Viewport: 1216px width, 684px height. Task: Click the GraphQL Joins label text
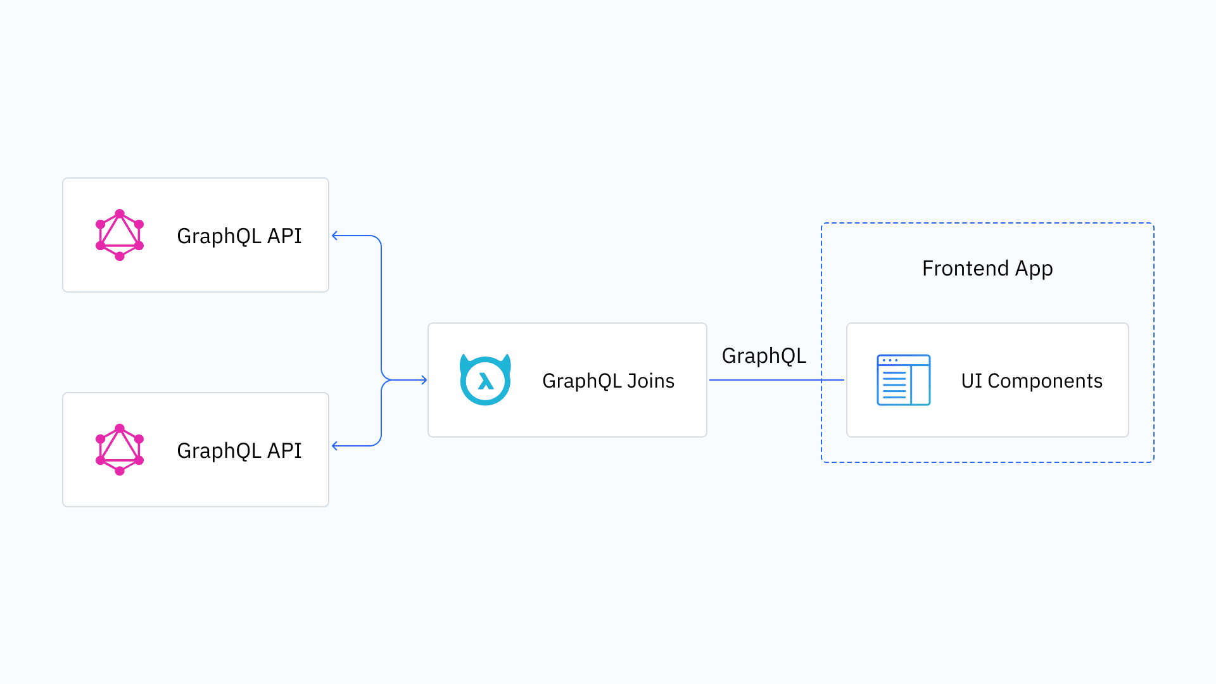point(608,381)
